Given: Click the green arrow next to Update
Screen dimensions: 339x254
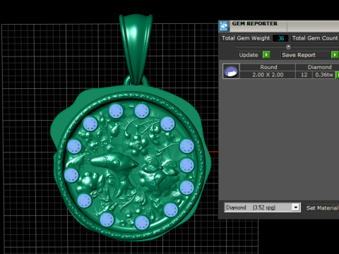Looking at the screenshot, I should pyautogui.click(x=266, y=55).
